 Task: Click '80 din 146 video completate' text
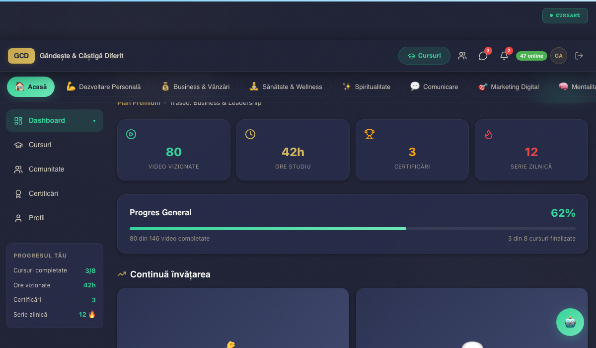pos(169,239)
